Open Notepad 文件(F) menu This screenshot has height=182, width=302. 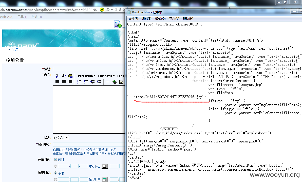133,19
